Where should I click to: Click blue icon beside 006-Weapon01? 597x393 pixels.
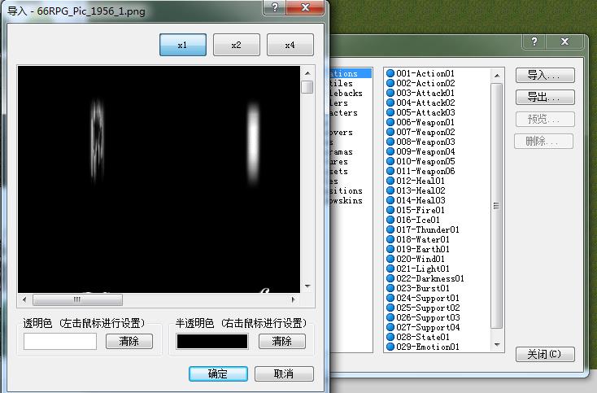point(390,122)
